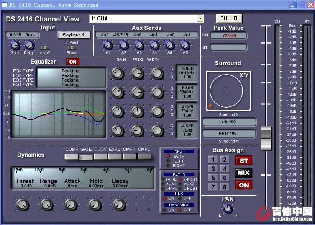Assign channel to bus 8

[225, 187]
